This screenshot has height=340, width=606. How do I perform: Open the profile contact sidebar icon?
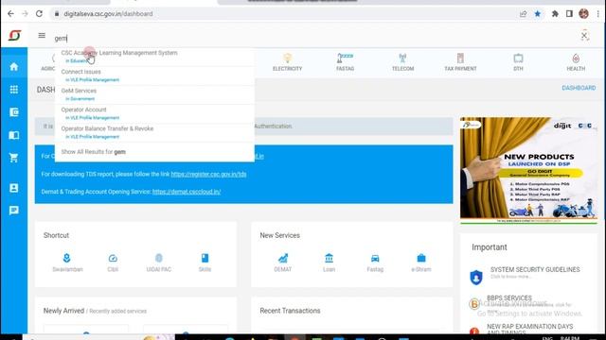point(14,188)
